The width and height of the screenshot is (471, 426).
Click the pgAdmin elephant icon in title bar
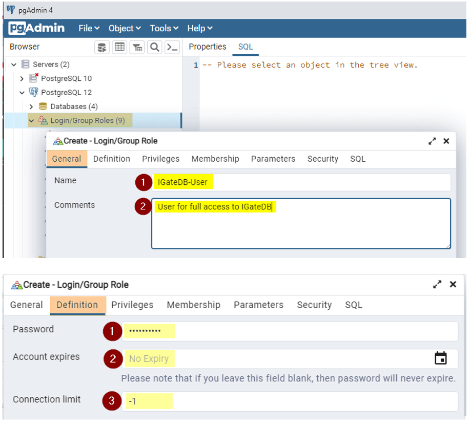pos(11,10)
